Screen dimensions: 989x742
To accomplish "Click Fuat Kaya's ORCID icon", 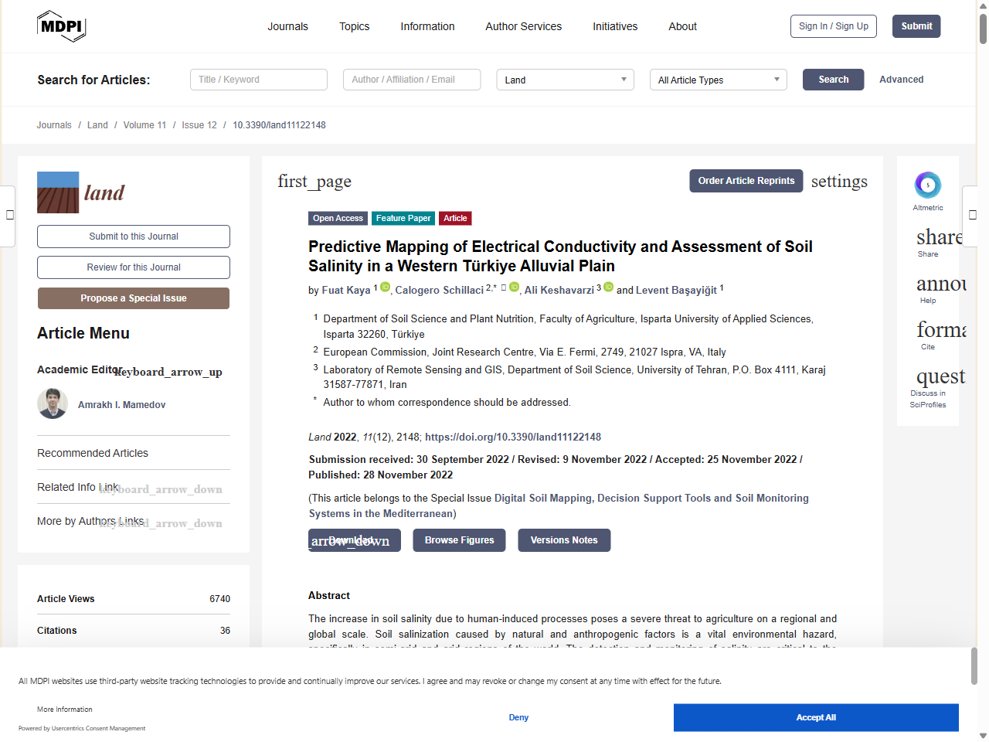I will (385, 288).
